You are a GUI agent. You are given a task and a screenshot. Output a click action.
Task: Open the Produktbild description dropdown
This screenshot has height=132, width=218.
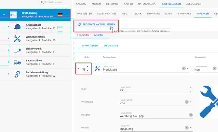point(188,68)
